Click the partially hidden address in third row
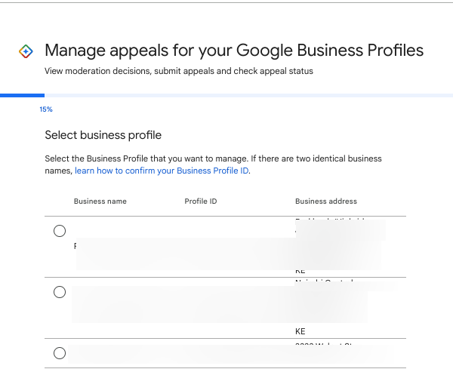453x369 pixels. [323, 346]
